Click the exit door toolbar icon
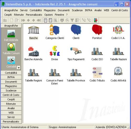This screenshot has width=131, height=129. pos(96,20)
